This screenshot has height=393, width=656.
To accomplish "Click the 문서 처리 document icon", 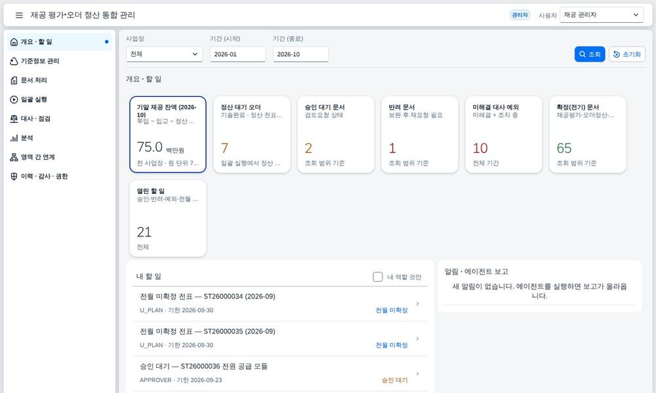I will pos(14,80).
